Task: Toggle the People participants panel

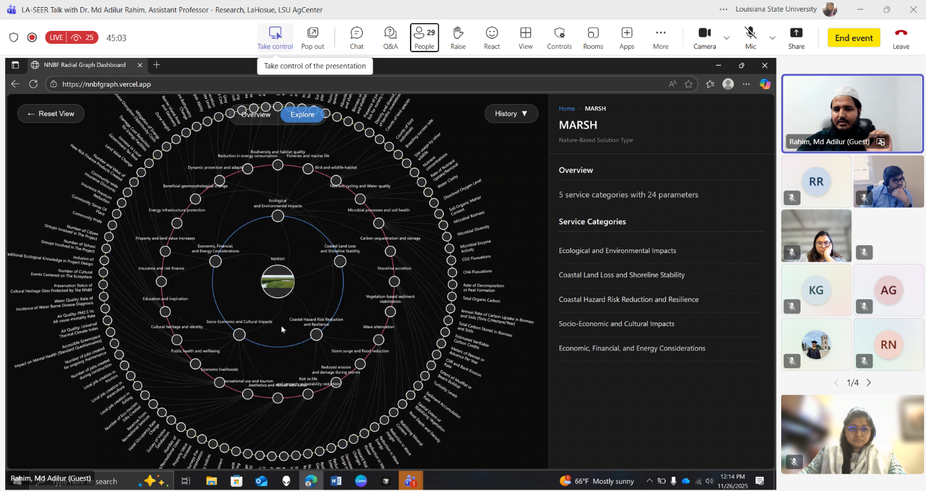Action: click(x=424, y=37)
